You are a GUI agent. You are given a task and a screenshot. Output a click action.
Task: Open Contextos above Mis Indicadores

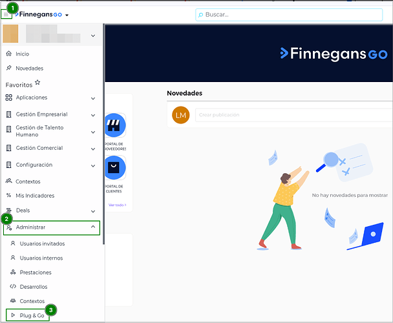click(28, 182)
